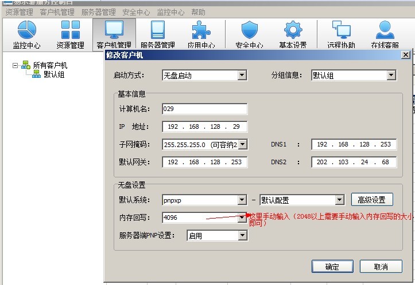Confirm with the 确定 button

coord(332,266)
